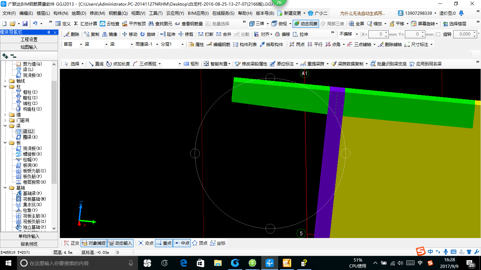Viewport: 481px width, 270px height.
Task: Click 平齐板顶 align to slab top
Action: [134, 24]
